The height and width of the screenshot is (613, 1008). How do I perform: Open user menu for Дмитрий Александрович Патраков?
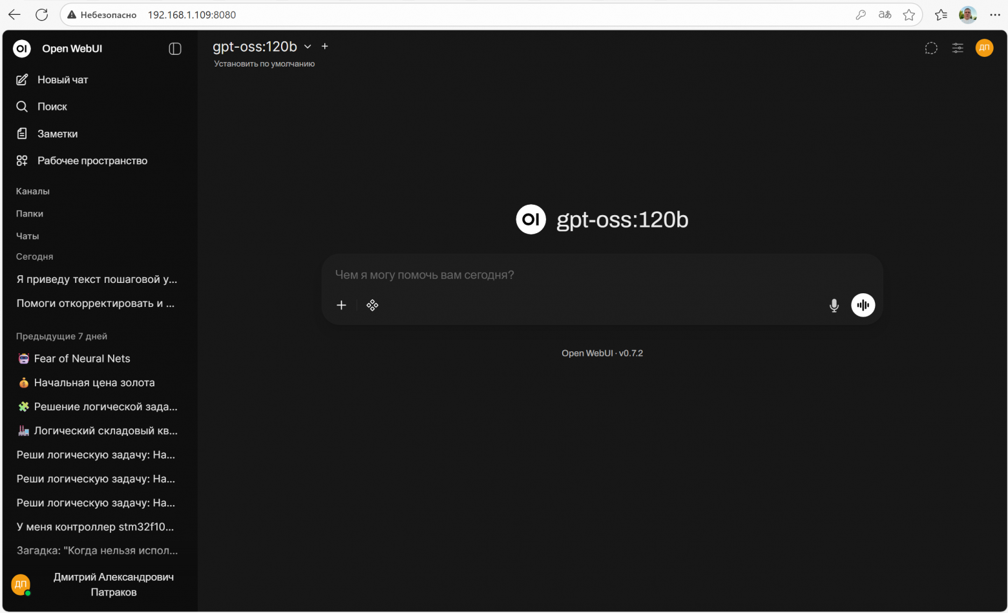[97, 585]
